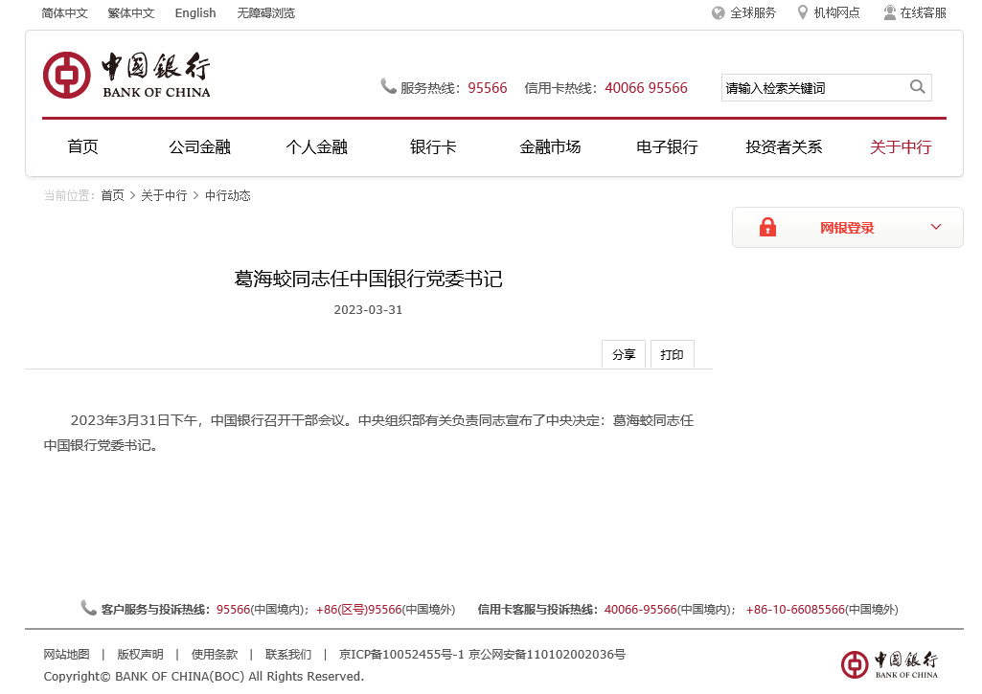Click the article date 2023-03-31
Image resolution: width=982 pixels, height=694 pixels.
coord(368,310)
